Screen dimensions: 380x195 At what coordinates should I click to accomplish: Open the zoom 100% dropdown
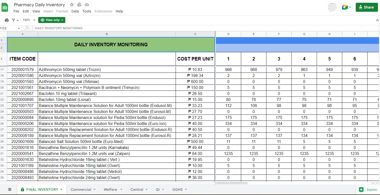coord(29,20)
